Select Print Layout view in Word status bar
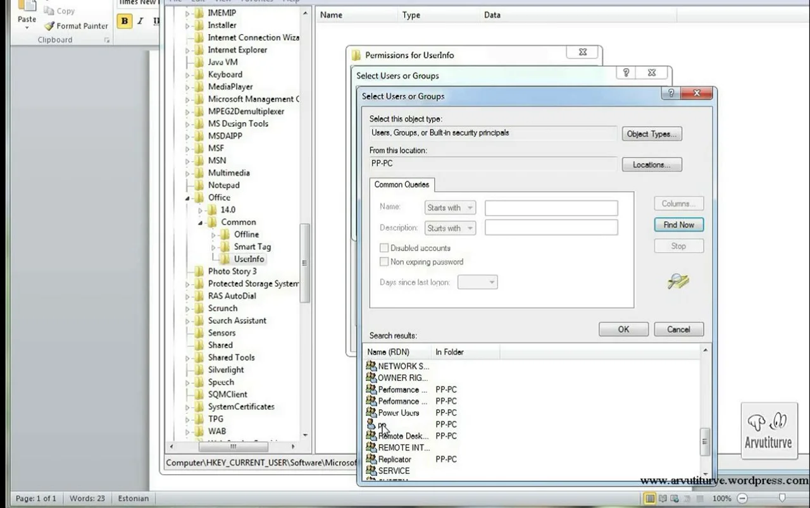The height and width of the screenshot is (508, 810). point(650,499)
